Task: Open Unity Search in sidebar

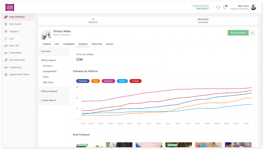Action: 15,24
